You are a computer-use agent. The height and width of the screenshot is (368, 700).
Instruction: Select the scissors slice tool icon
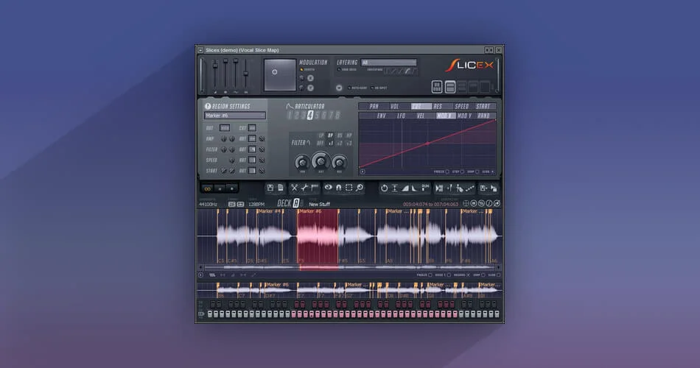pyautogui.click(x=294, y=188)
